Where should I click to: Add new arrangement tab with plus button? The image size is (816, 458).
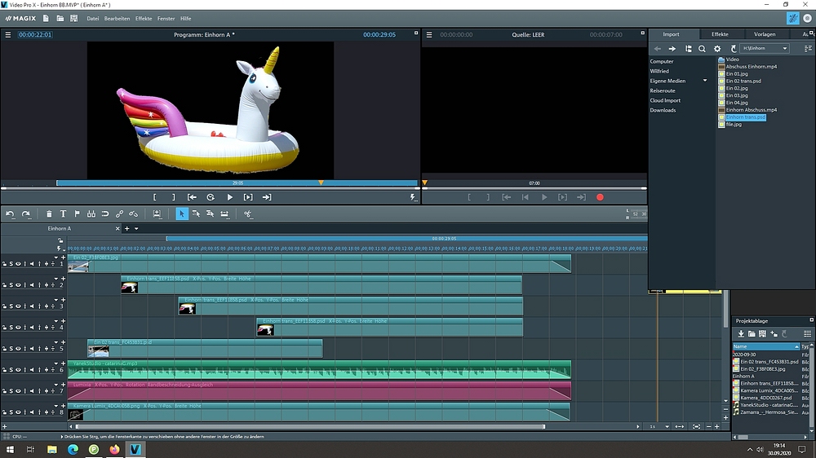[127, 229]
